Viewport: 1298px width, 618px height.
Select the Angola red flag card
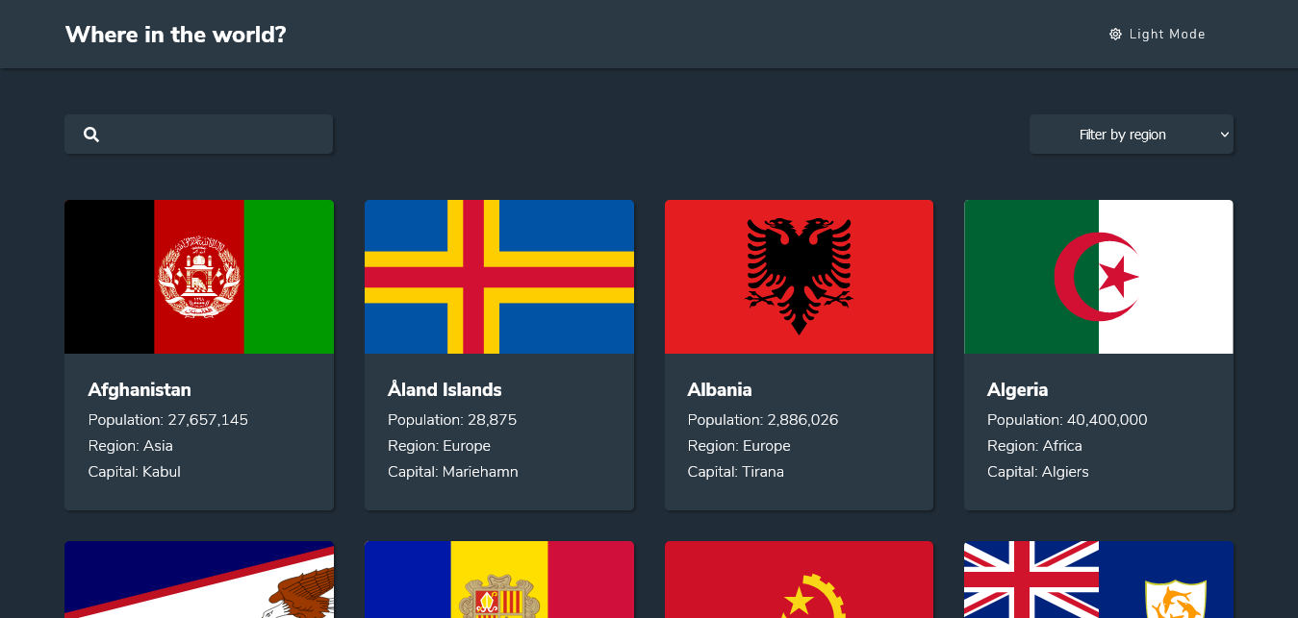point(799,580)
